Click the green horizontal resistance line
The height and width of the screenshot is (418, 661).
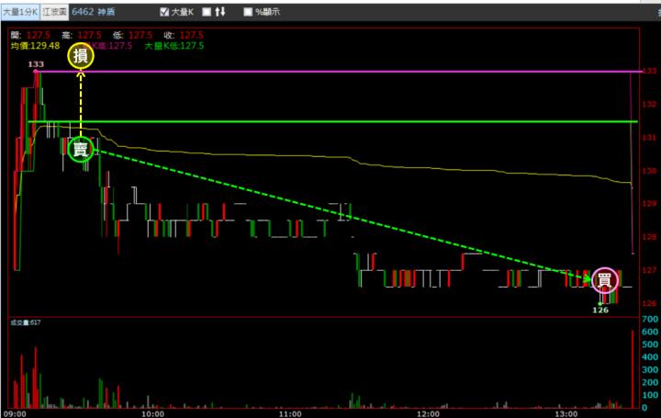[x=367, y=121]
